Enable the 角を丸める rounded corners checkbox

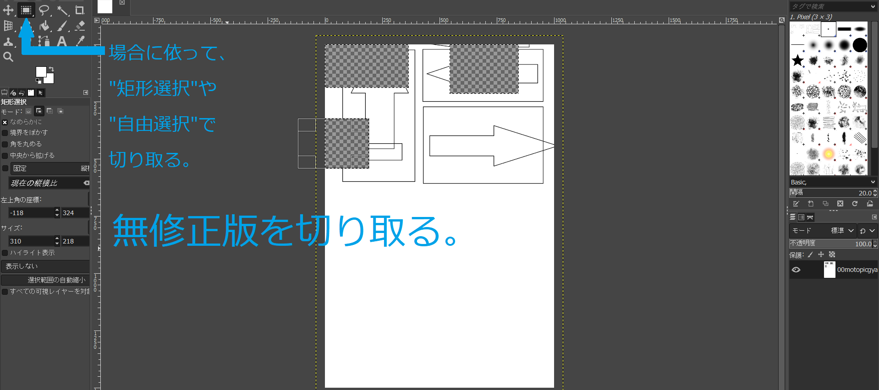click(x=5, y=144)
